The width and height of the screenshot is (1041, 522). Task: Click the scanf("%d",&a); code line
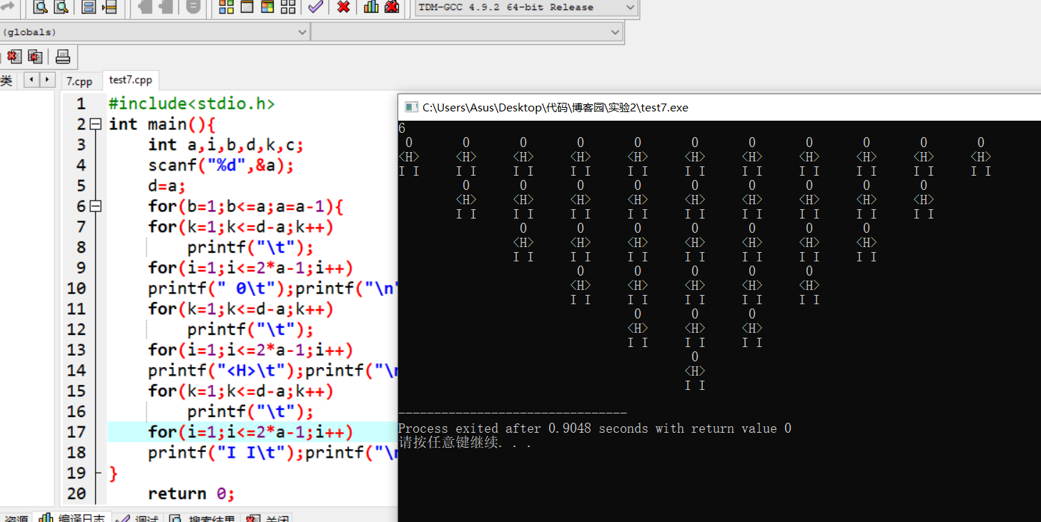click(x=221, y=166)
